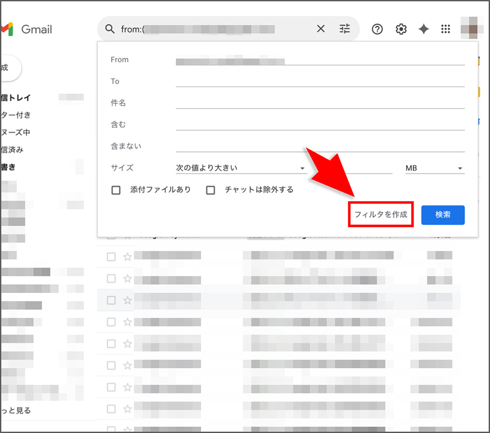
Task: Open the Google apps grid
Action: tap(445, 29)
